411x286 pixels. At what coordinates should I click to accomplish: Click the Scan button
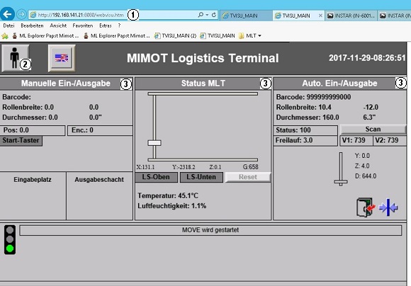[x=373, y=130]
